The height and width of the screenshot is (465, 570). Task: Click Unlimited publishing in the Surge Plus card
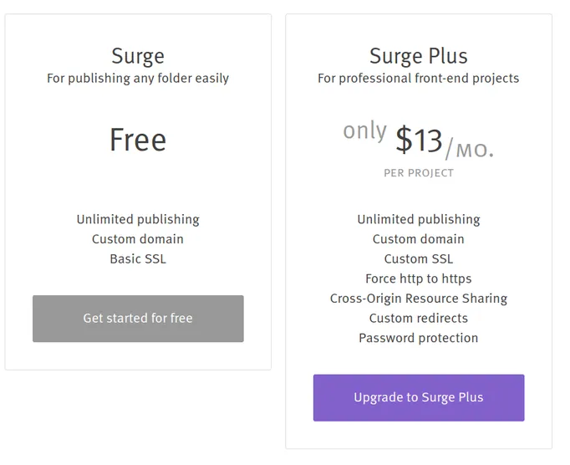[419, 219]
